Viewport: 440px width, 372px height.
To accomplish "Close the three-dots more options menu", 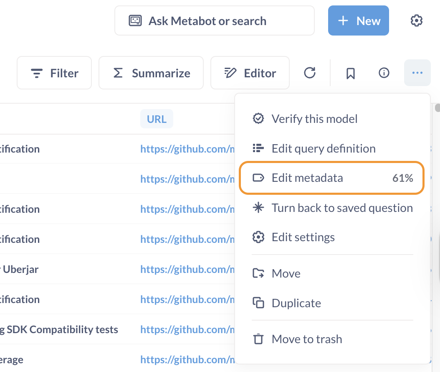I will pos(417,73).
